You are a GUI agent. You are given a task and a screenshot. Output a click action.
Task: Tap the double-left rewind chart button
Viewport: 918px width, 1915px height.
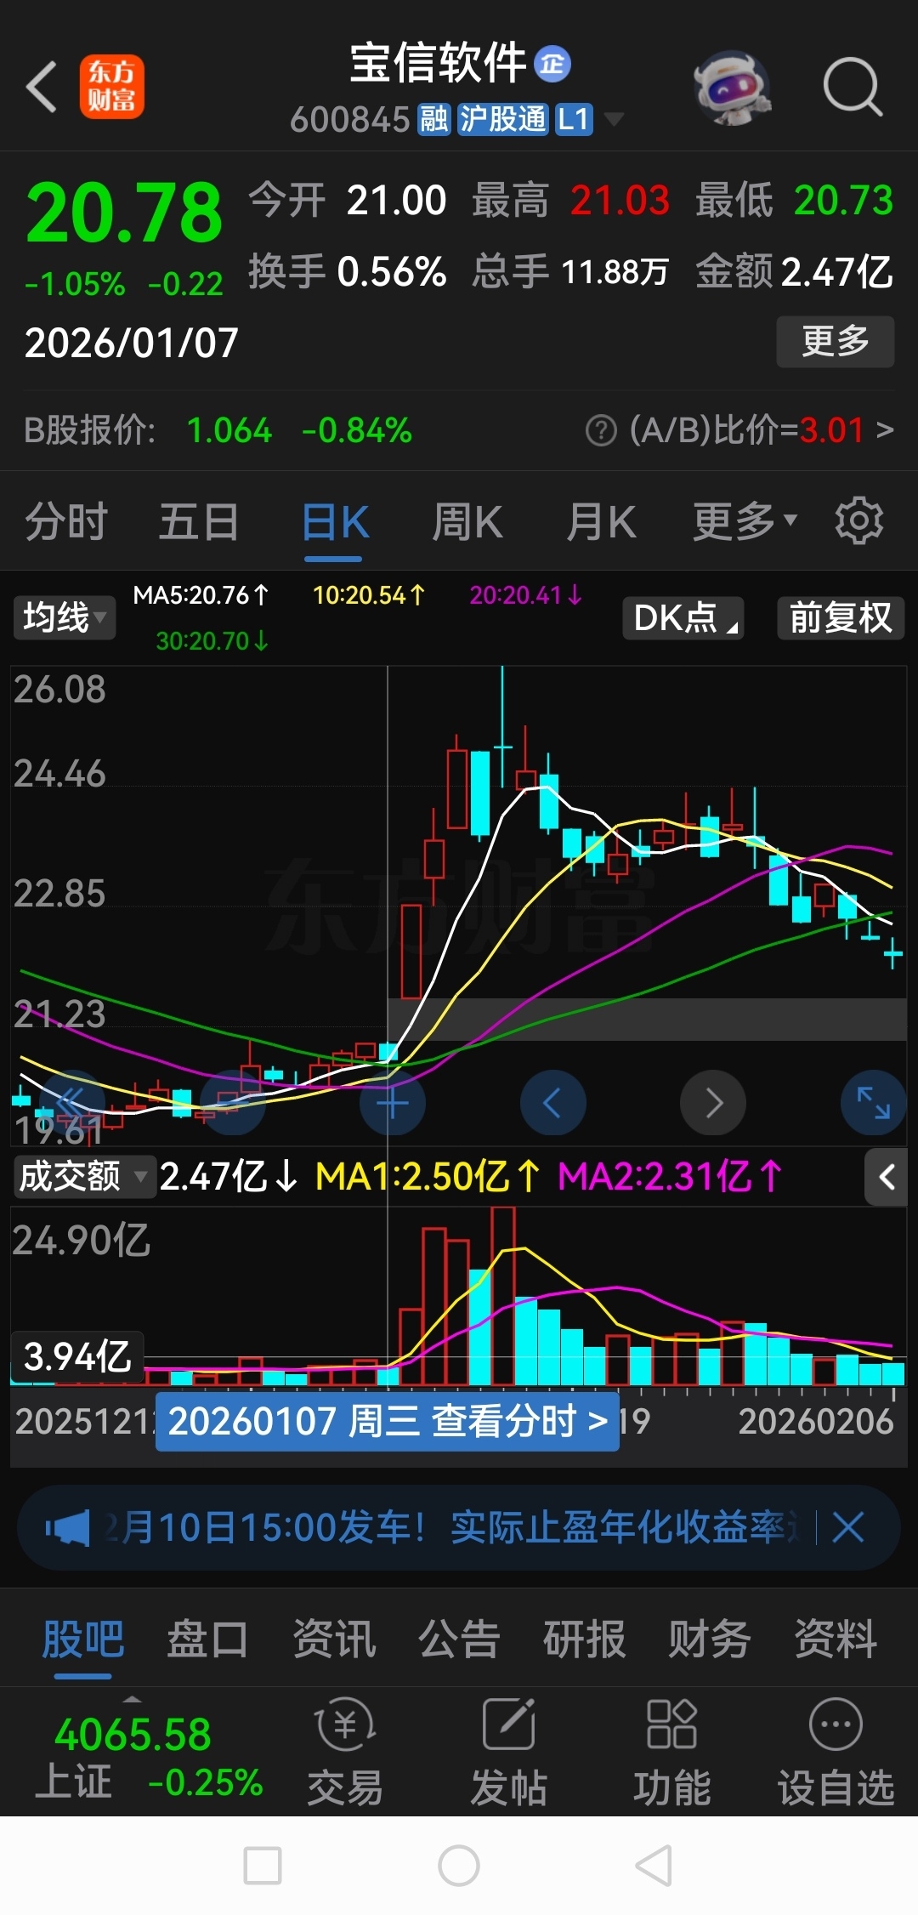coord(71,1103)
